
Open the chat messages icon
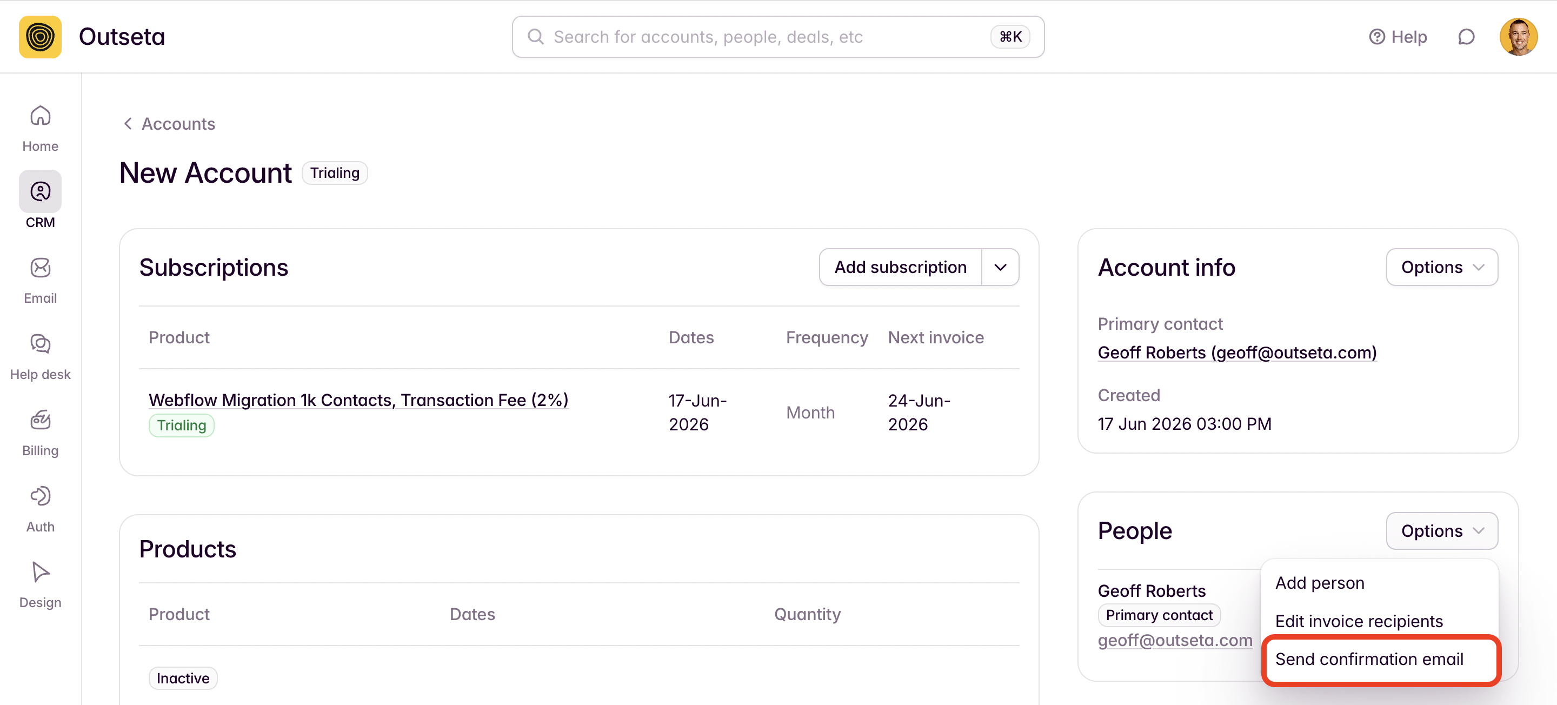[x=1466, y=37]
